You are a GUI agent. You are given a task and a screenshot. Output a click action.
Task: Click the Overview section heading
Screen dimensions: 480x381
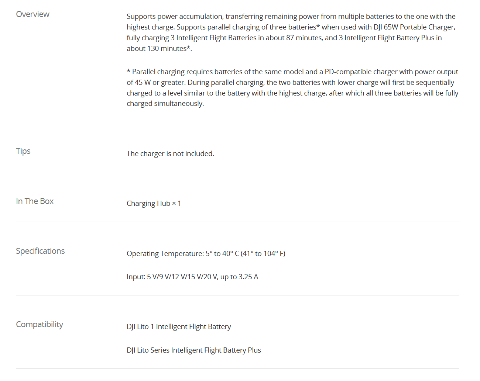(x=32, y=14)
